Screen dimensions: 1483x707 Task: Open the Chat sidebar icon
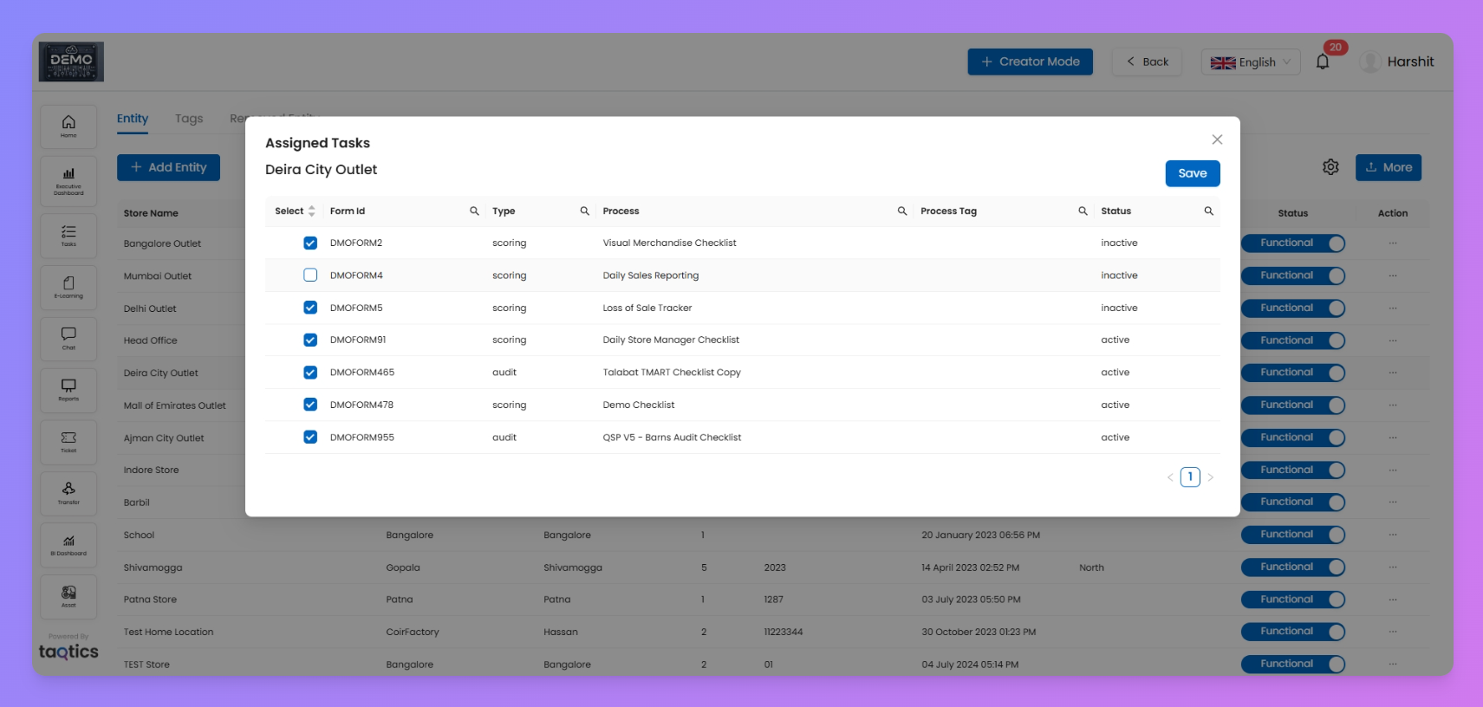tap(68, 338)
